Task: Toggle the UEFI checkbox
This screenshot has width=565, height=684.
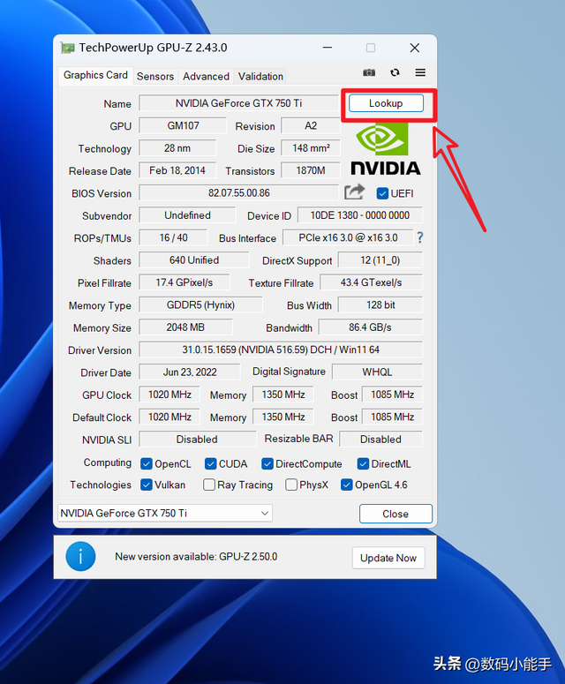Action: point(382,193)
